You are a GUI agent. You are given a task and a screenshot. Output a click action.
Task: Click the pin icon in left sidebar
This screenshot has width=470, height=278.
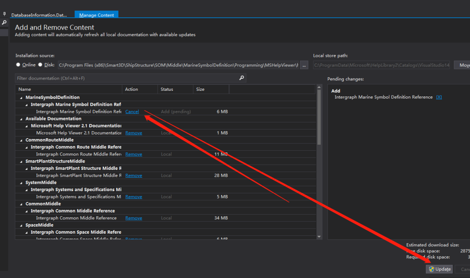[4, 14]
